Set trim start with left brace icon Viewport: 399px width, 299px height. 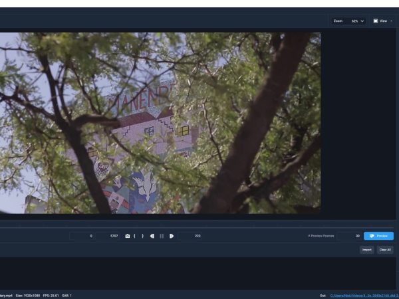pyautogui.click(x=134, y=236)
